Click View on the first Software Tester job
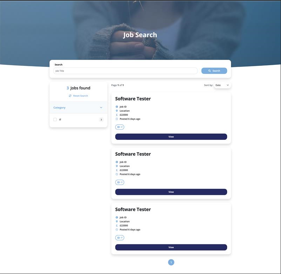This screenshot has width=281, height=274. click(x=171, y=137)
